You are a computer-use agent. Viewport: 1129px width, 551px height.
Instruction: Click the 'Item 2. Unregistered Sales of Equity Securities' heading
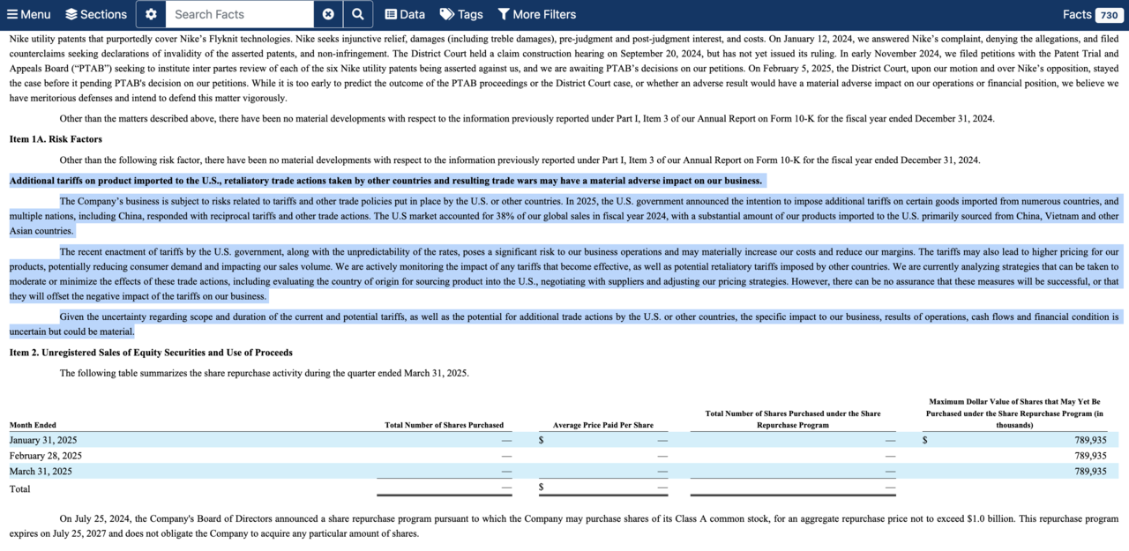[x=151, y=353]
